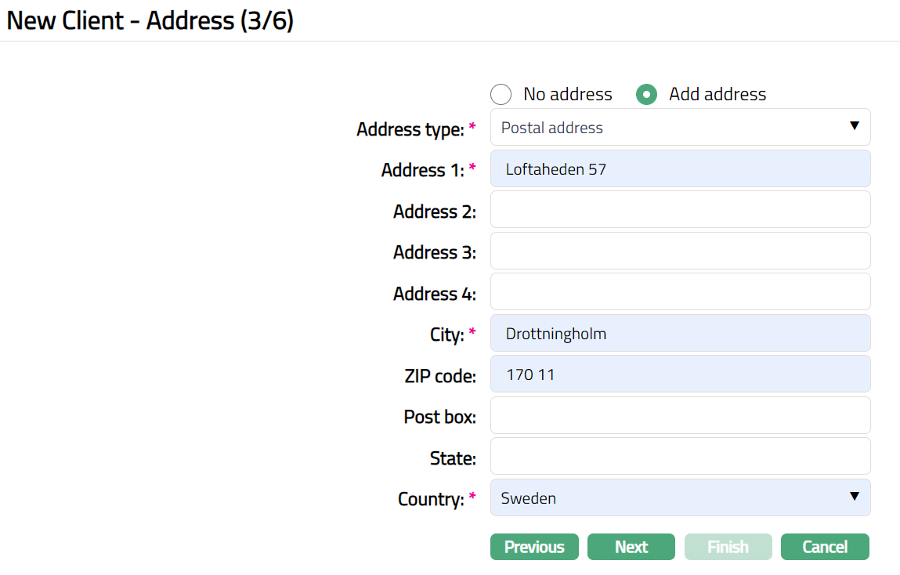Click the Address 4 text field
The height and width of the screenshot is (575, 900).
point(679,291)
